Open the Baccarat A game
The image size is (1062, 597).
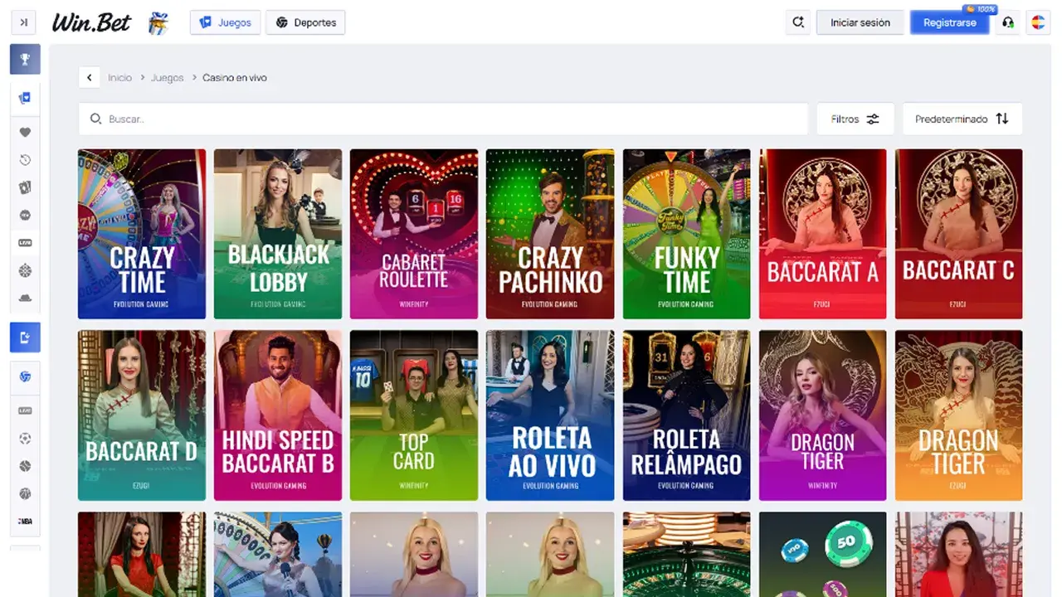822,234
